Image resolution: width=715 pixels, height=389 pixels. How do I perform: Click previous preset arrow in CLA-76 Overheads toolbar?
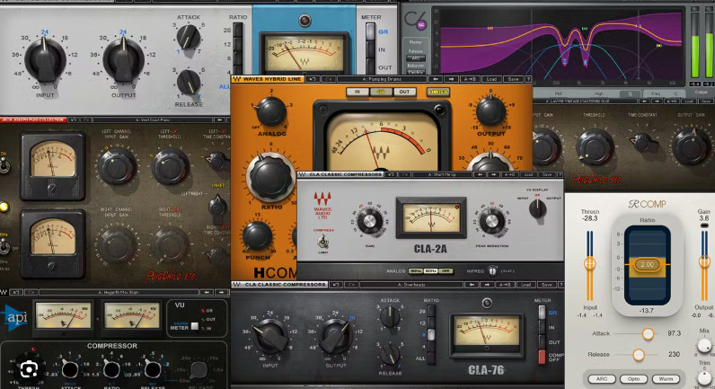472,285
